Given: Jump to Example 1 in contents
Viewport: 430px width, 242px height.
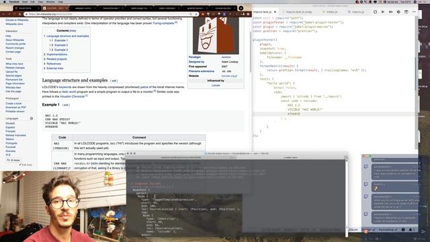Looking at the screenshot, I should pos(61,40).
